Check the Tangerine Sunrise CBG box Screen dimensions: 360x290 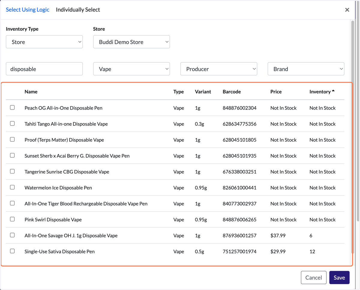coord(12,171)
